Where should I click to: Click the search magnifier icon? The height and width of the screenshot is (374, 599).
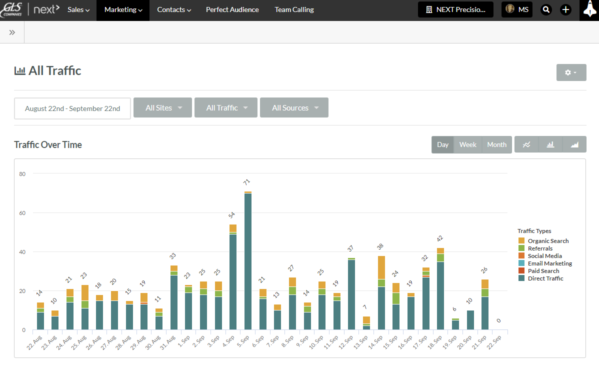coord(546,9)
